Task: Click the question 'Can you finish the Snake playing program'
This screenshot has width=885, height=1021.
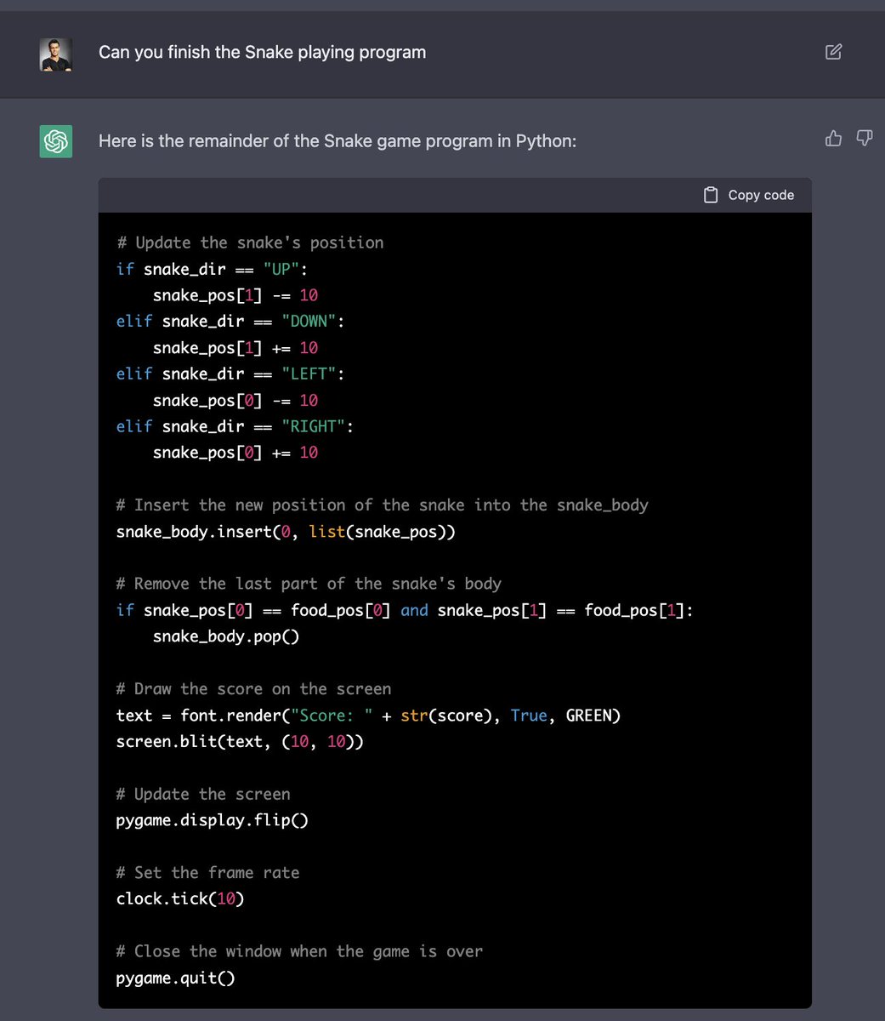Action: pyautogui.click(x=263, y=52)
